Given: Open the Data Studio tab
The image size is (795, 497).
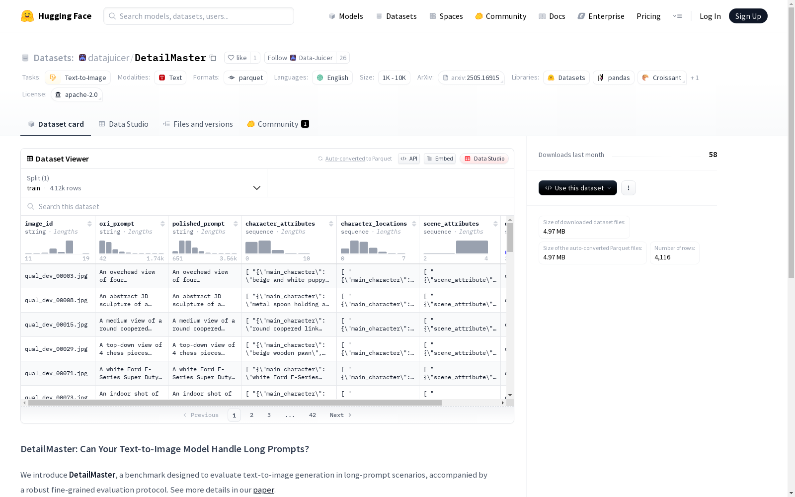Looking at the screenshot, I should 123,124.
